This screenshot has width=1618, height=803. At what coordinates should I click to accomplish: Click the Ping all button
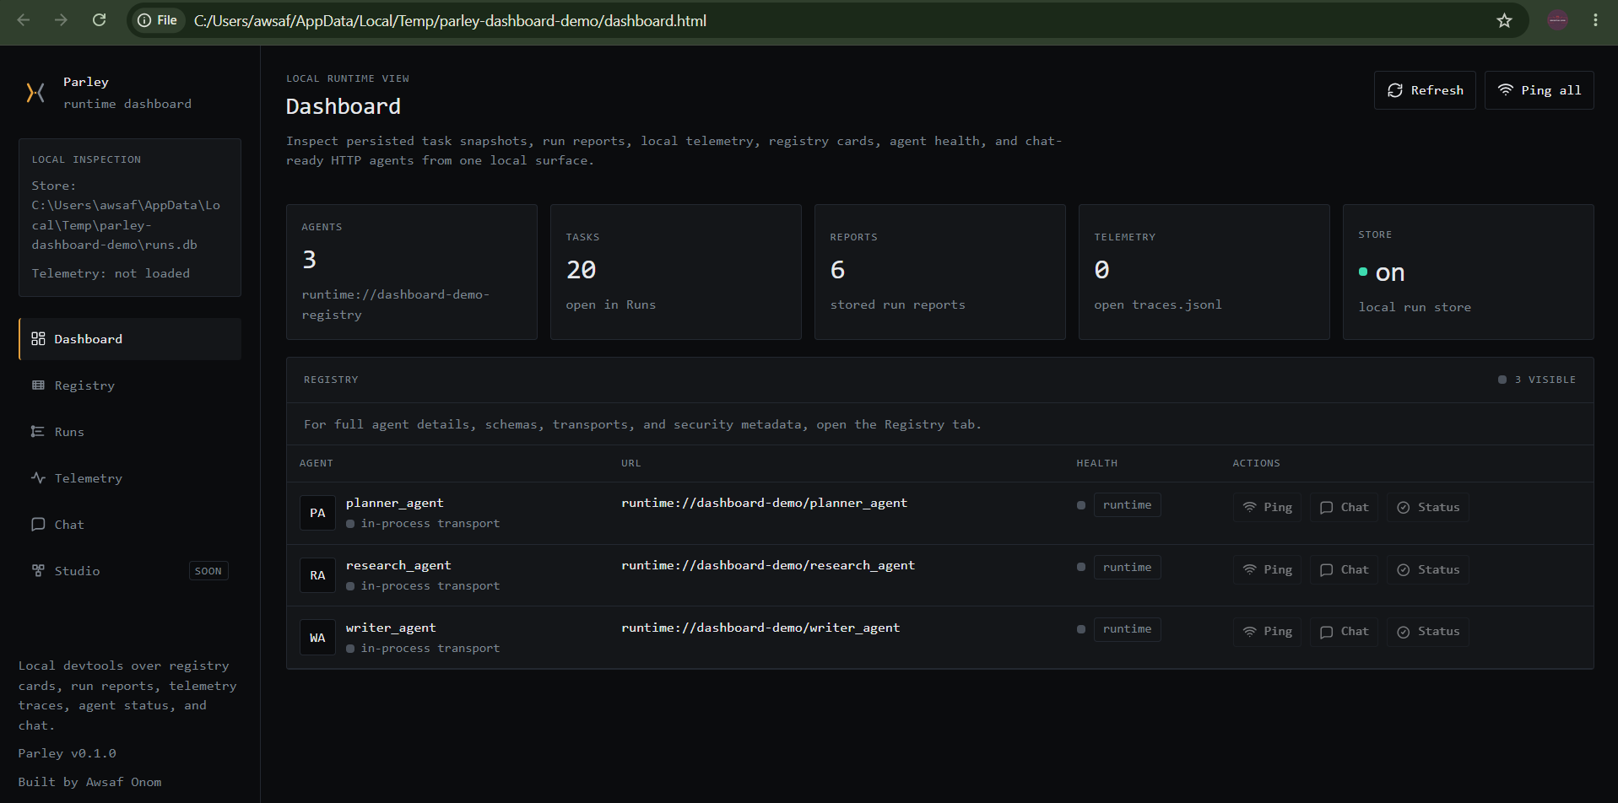pyautogui.click(x=1539, y=90)
